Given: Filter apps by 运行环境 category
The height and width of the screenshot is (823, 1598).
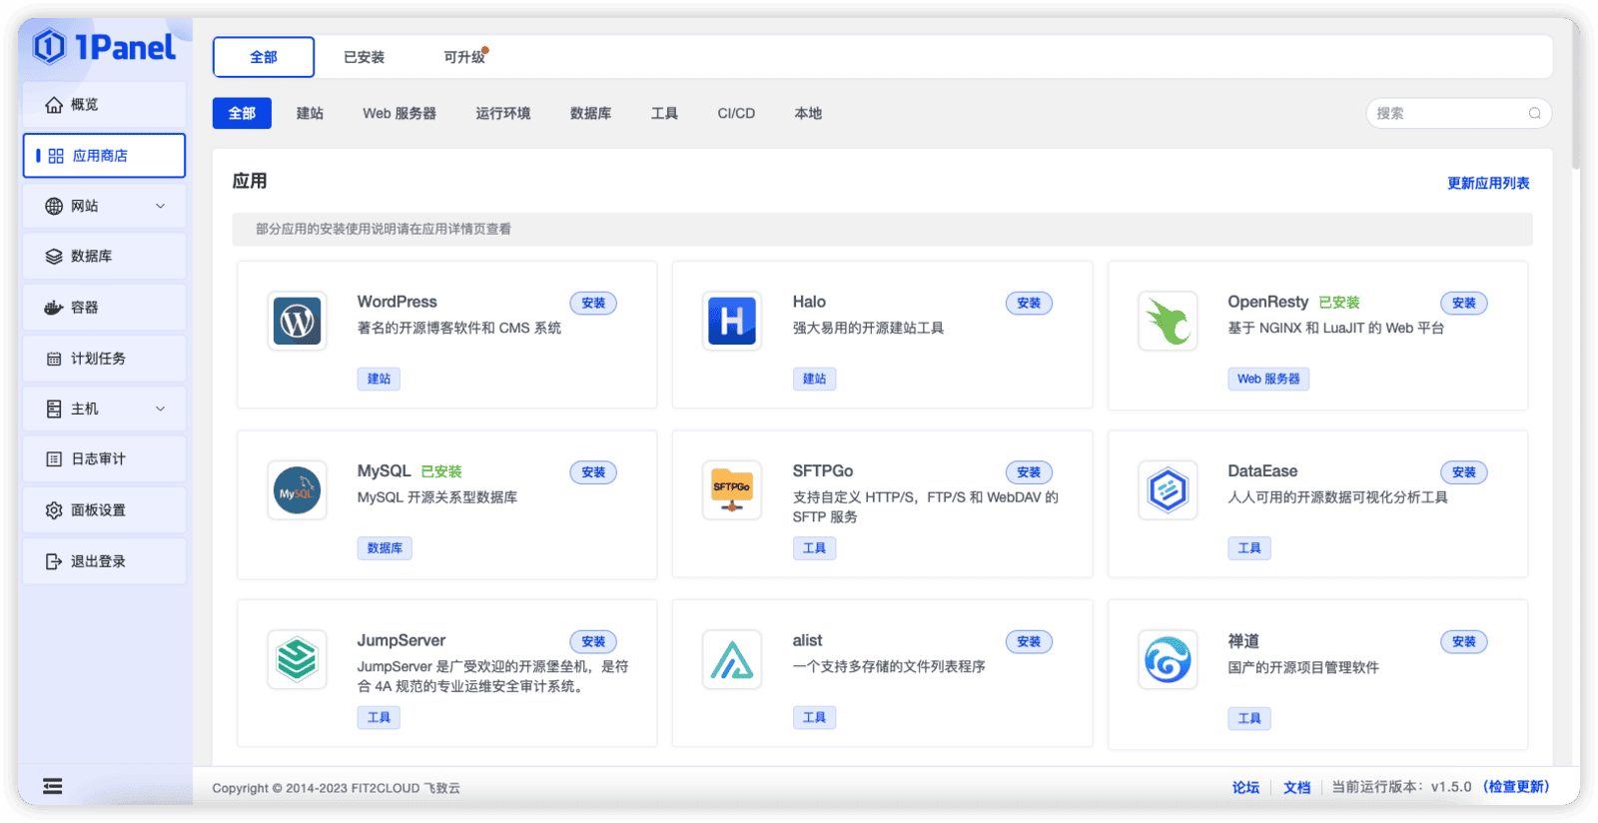Looking at the screenshot, I should 502,113.
